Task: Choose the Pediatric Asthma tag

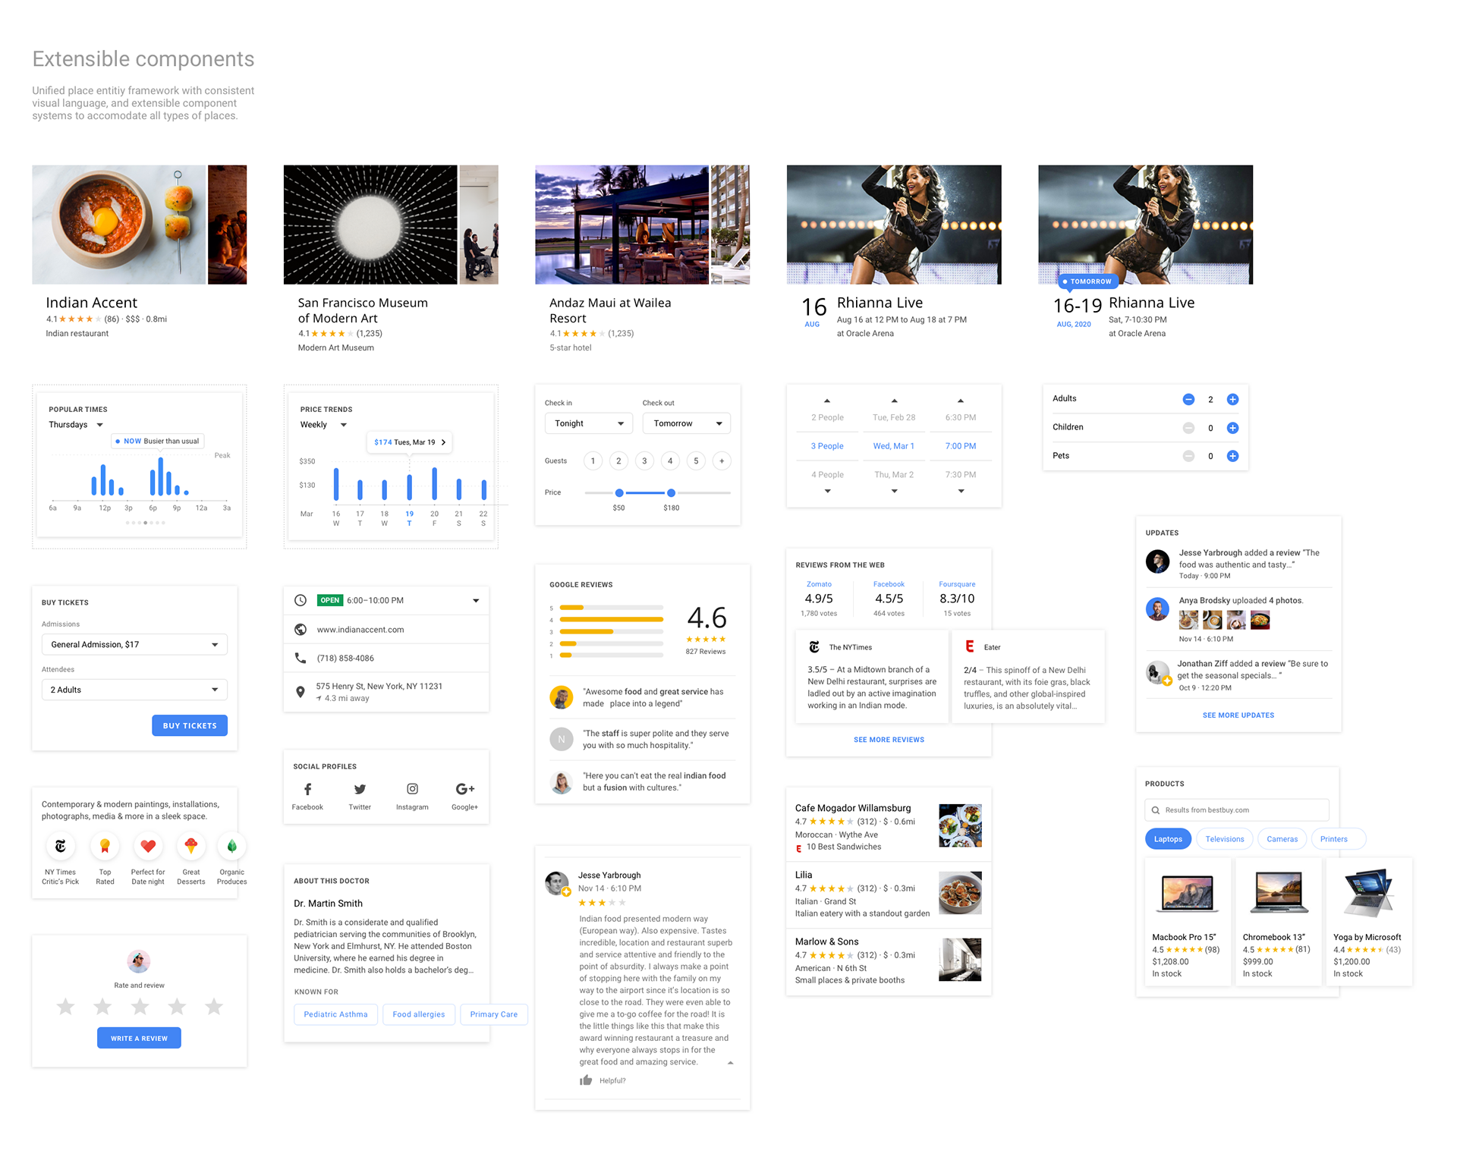Action: (x=335, y=1014)
